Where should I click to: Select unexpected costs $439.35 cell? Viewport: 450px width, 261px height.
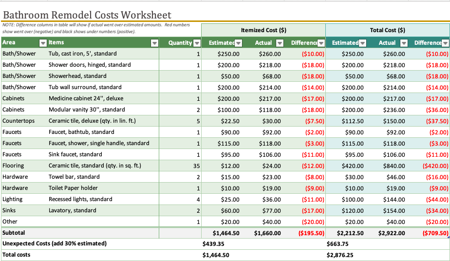tap(213, 244)
